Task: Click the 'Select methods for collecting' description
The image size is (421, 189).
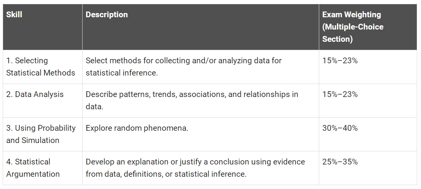Action: 183,67
